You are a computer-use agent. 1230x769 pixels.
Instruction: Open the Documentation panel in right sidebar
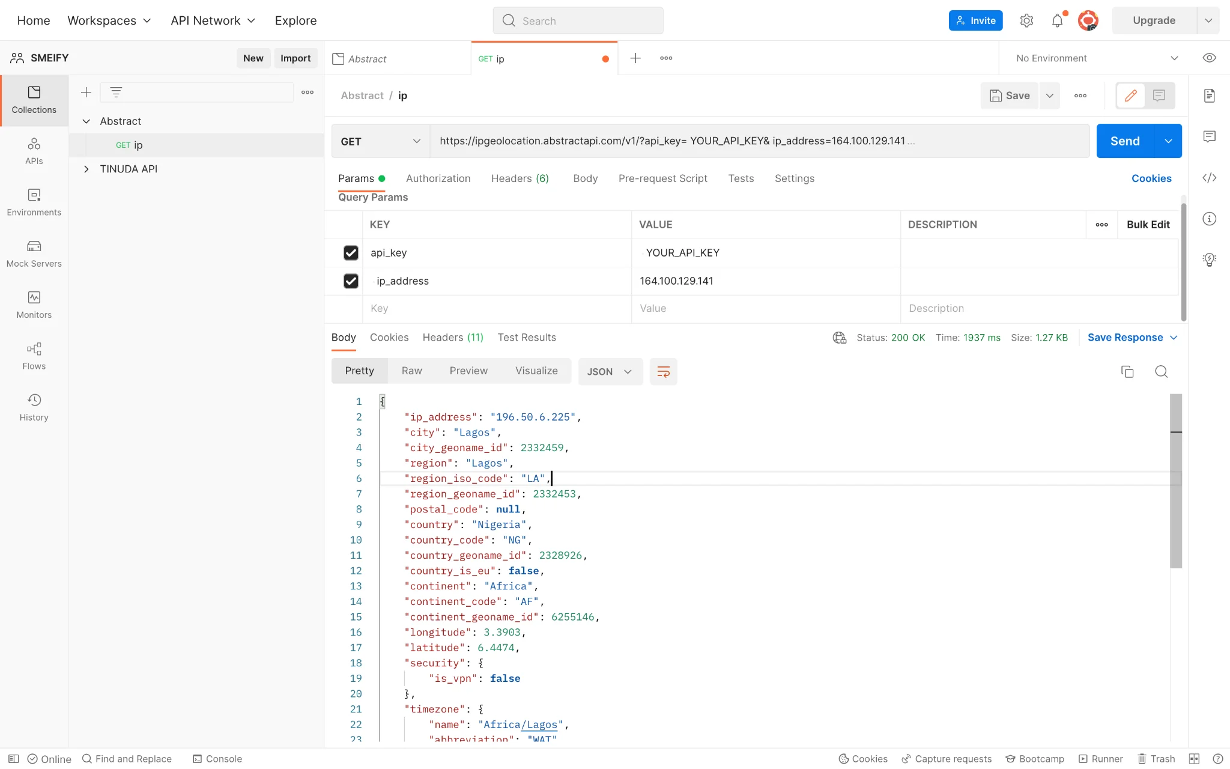(1209, 95)
